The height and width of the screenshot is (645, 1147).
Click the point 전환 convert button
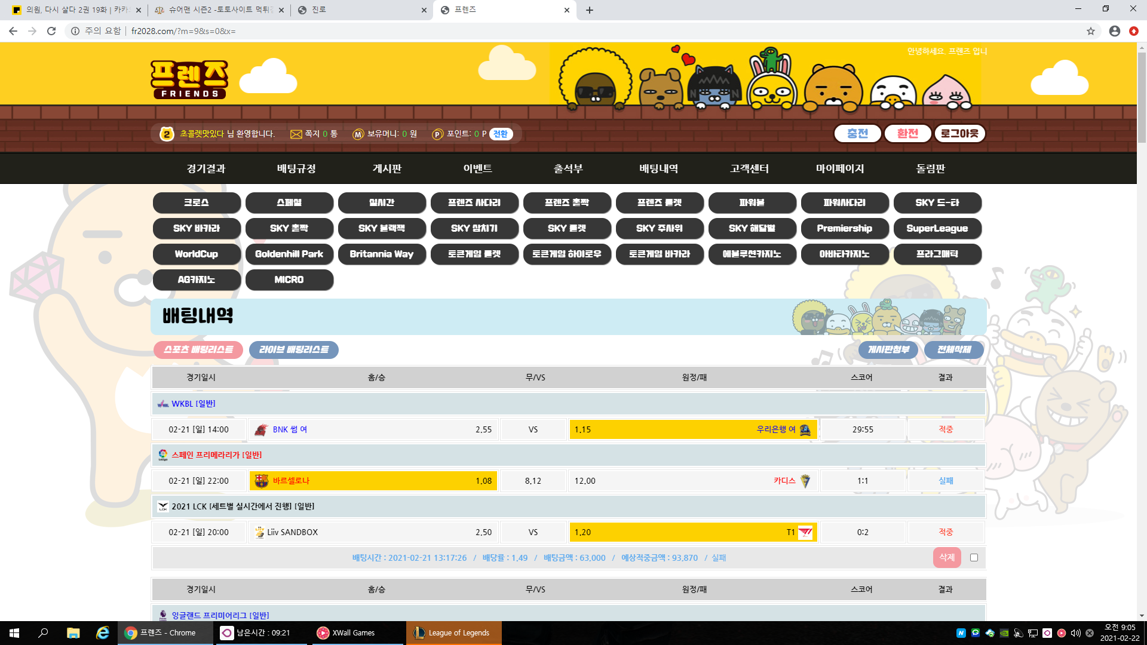501,134
